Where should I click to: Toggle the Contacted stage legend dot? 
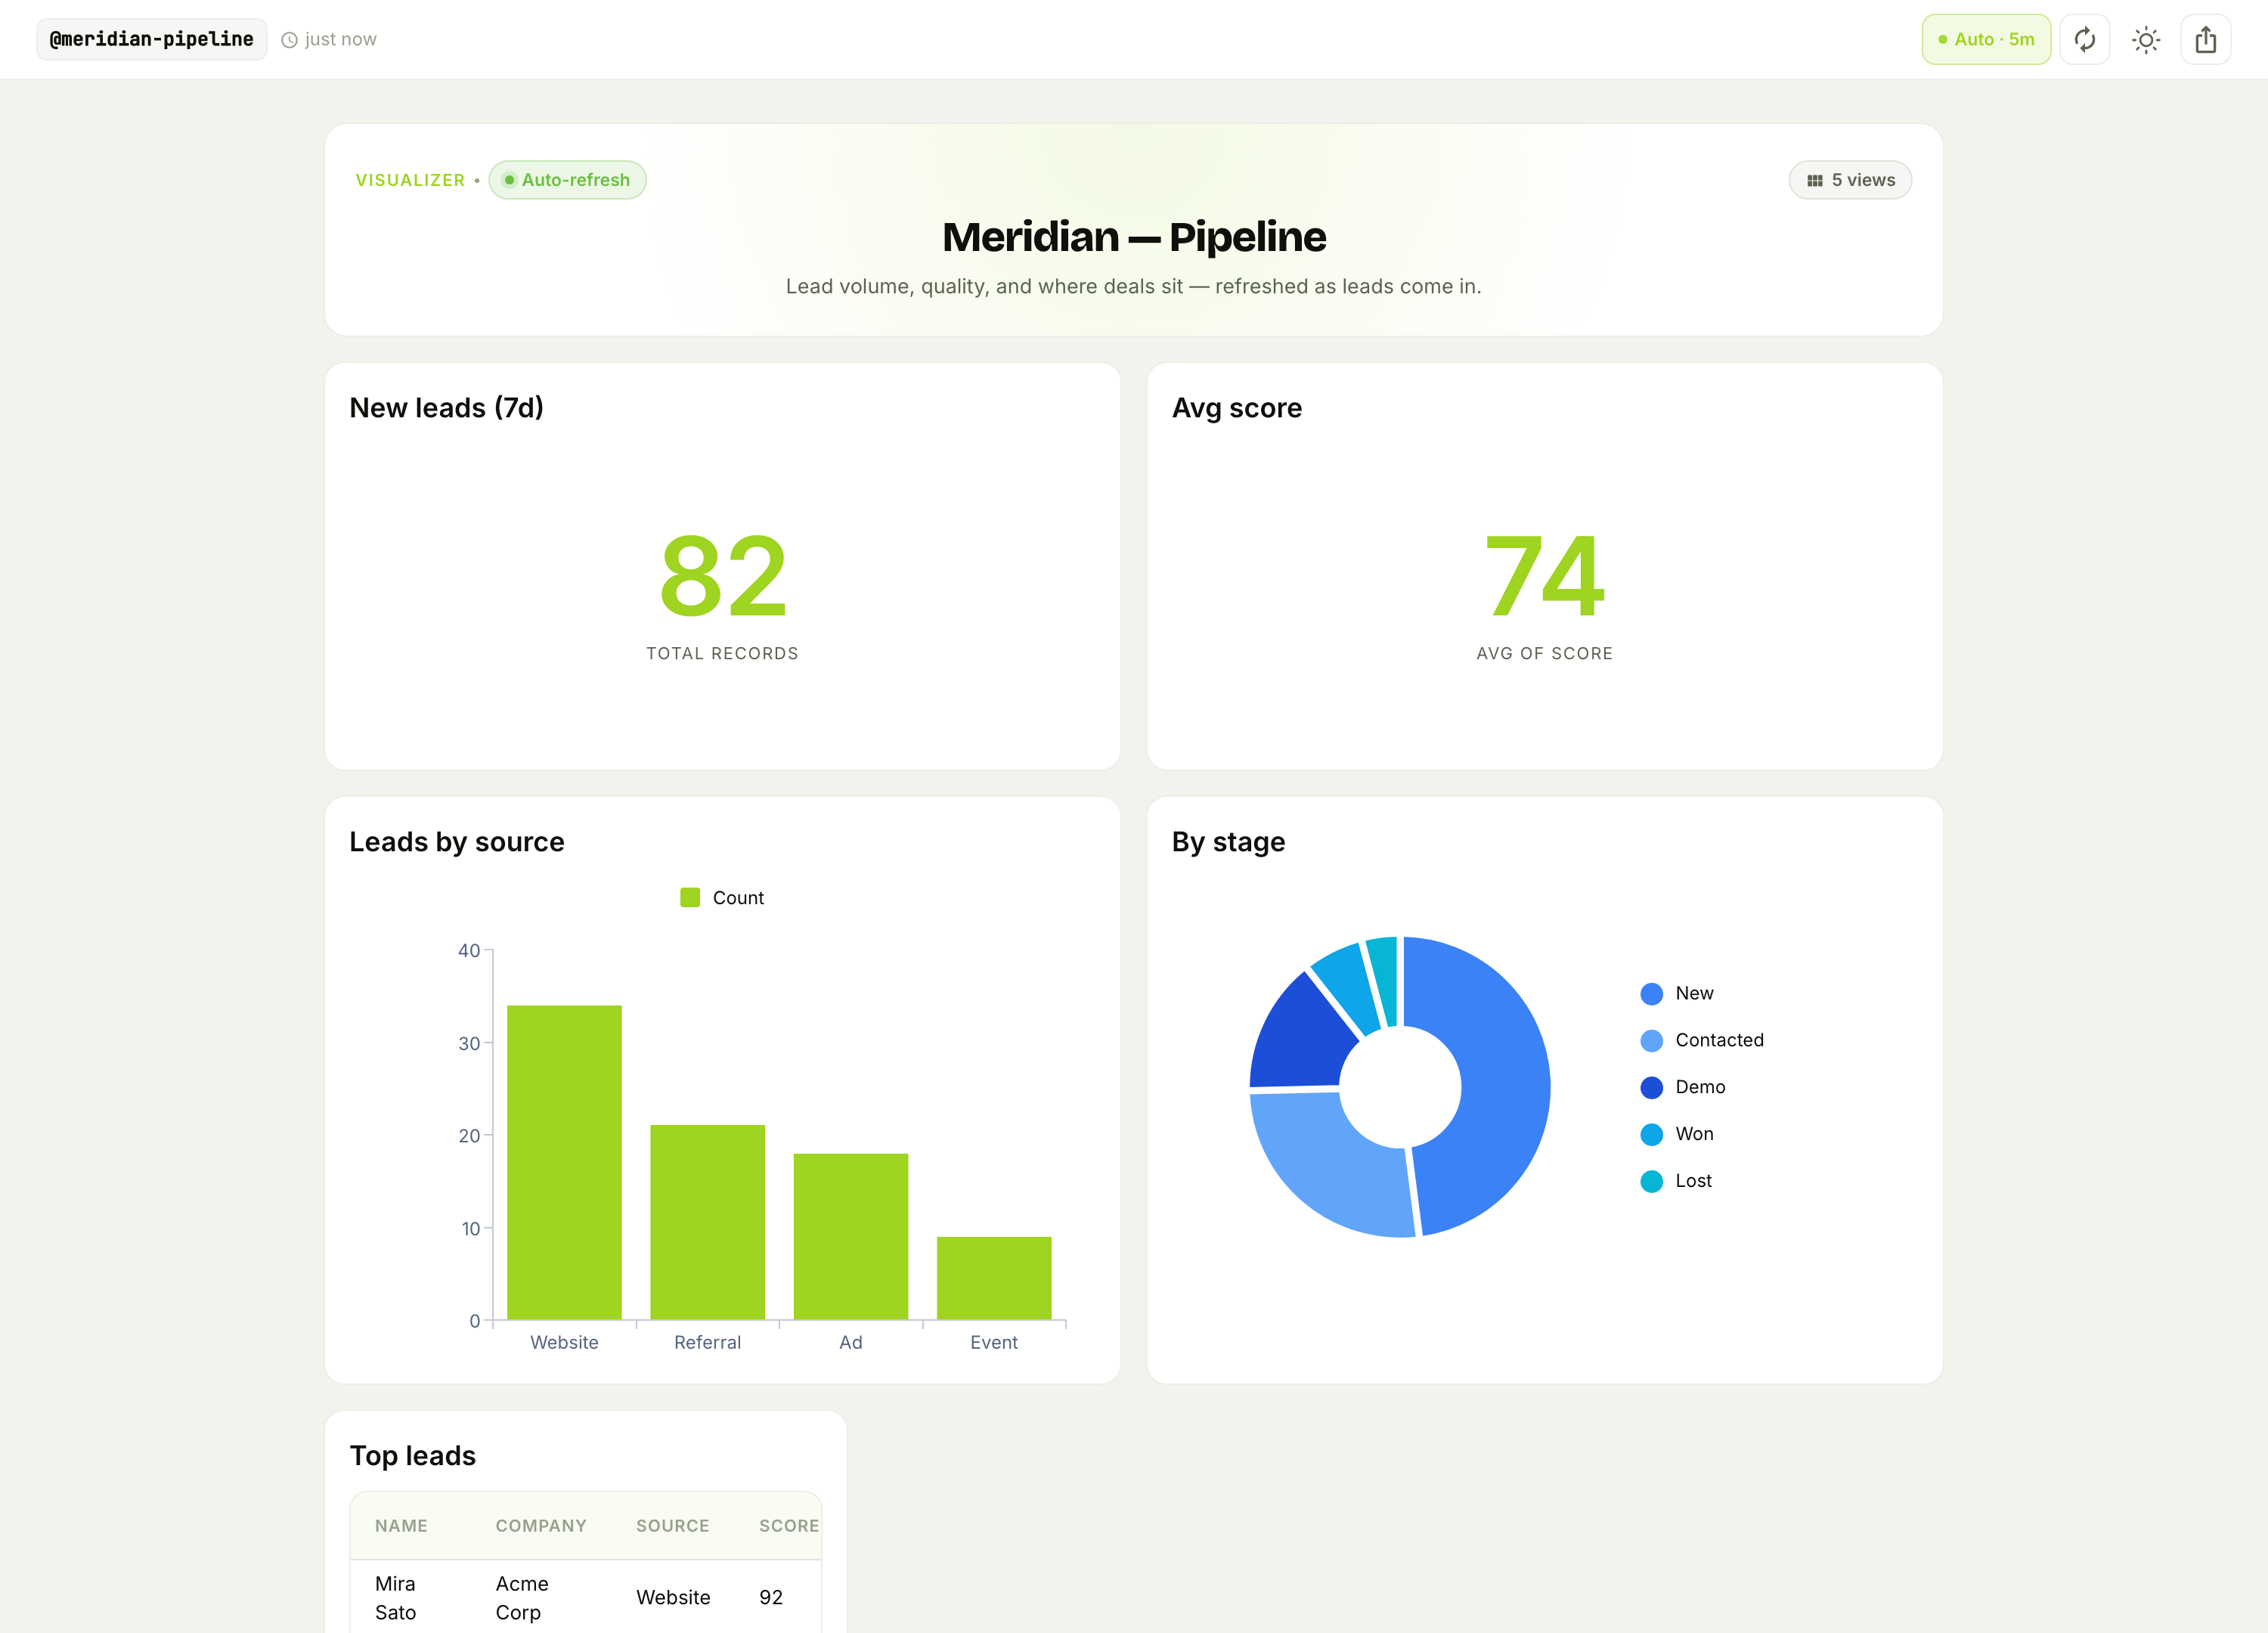pos(1651,1040)
